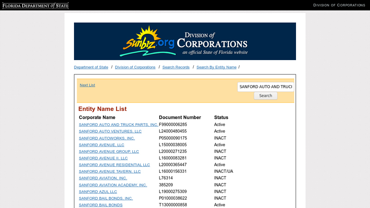Open SANFORD AVIATION ACADEMY, INC. record
The image size is (370, 208).
[x=113, y=185]
